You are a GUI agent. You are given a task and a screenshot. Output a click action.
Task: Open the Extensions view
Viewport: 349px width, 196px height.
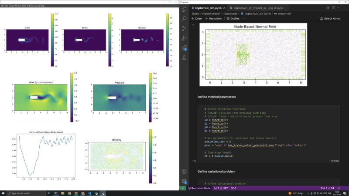(x=184, y=48)
